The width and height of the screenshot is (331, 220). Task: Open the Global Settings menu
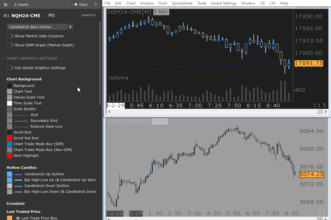point(223,3)
